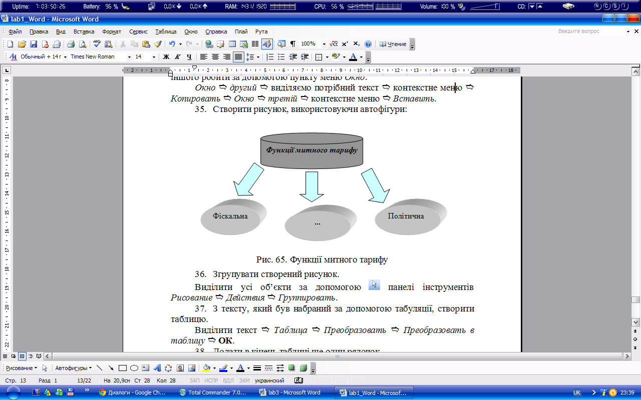Toggle Superscript x²

pyautogui.click(x=345, y=44)
